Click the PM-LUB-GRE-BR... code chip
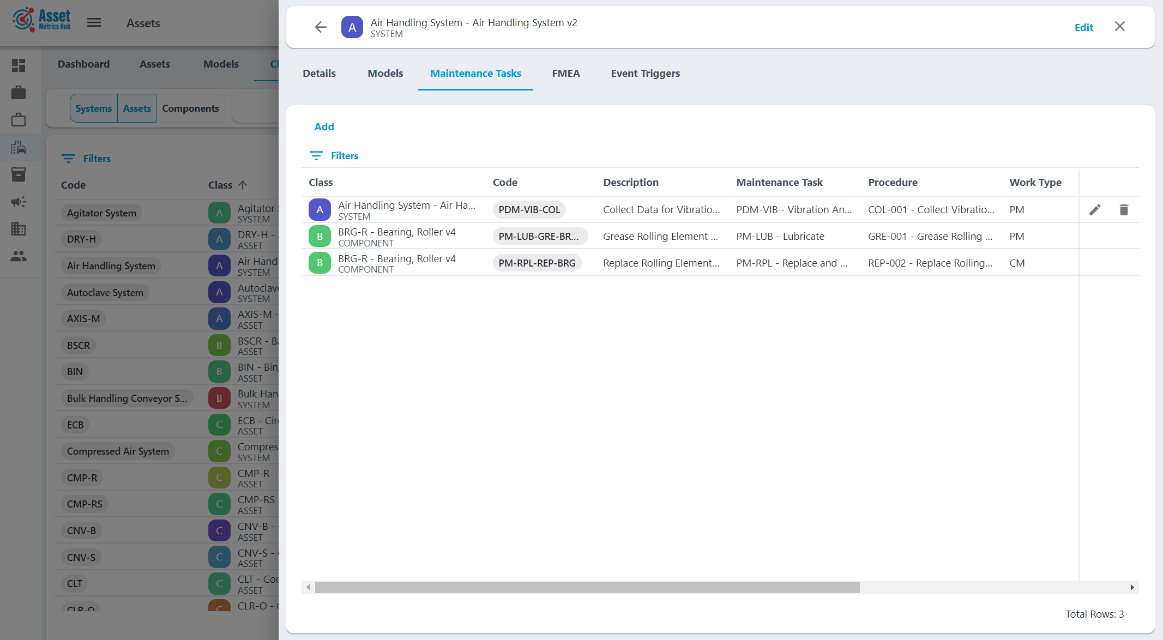Viewport: 1163px width, 640px height. click(540, 236)
